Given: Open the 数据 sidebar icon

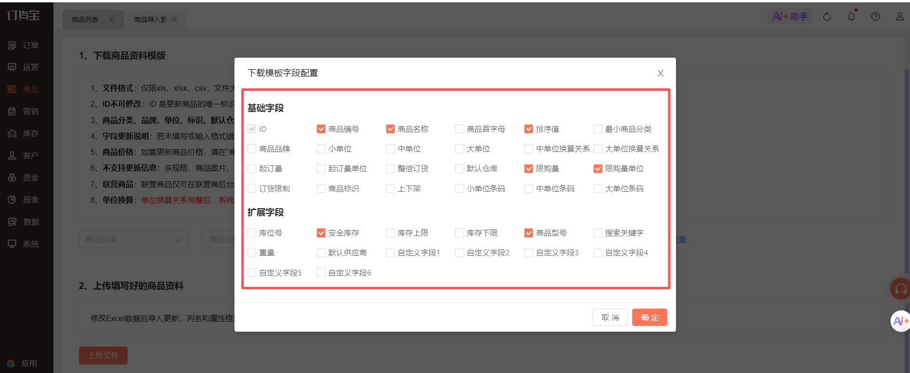Looking at the screenshot, I should pos(12,222).
